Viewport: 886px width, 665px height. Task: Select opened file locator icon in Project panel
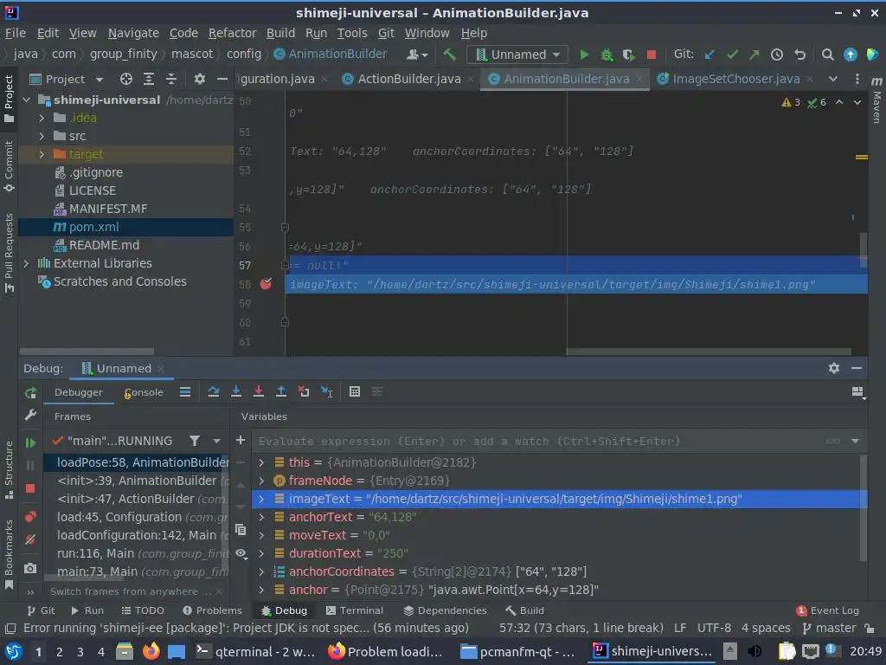pyautogui.click(x=126, y=79)
